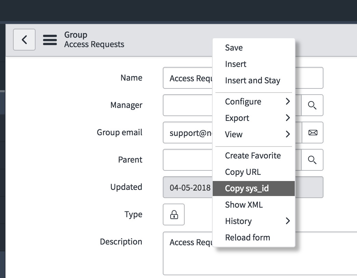Click into the Name input field
Screen dimensions: 357x278
pos(188,78)
